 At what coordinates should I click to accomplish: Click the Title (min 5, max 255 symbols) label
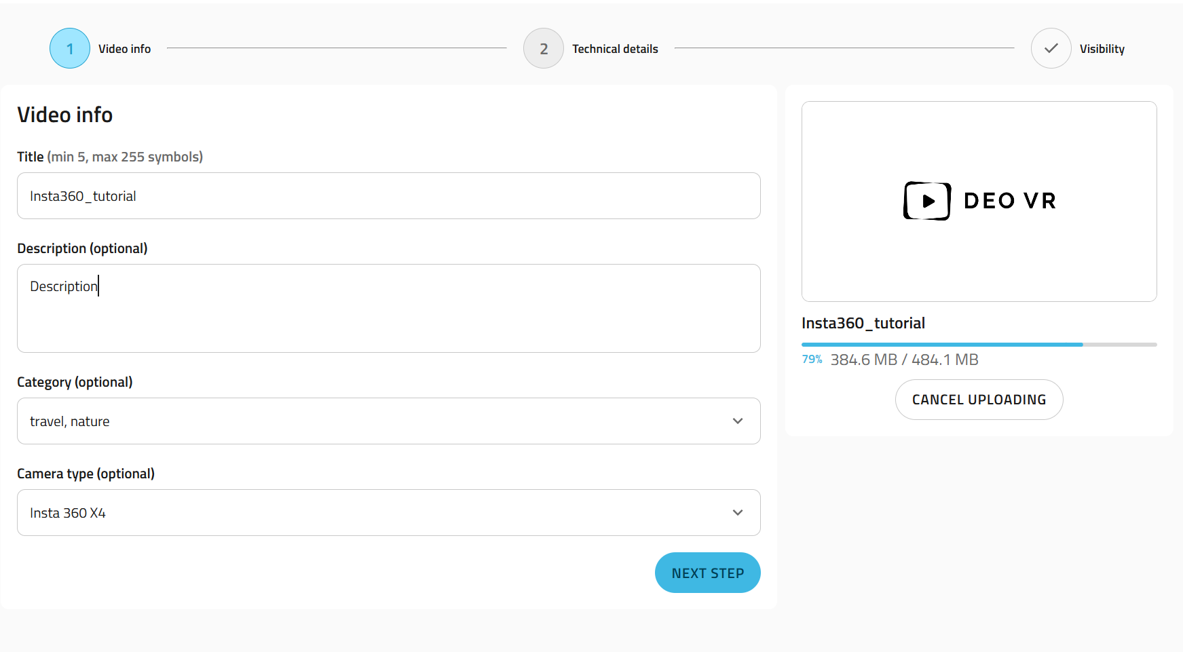pos(110,157)
